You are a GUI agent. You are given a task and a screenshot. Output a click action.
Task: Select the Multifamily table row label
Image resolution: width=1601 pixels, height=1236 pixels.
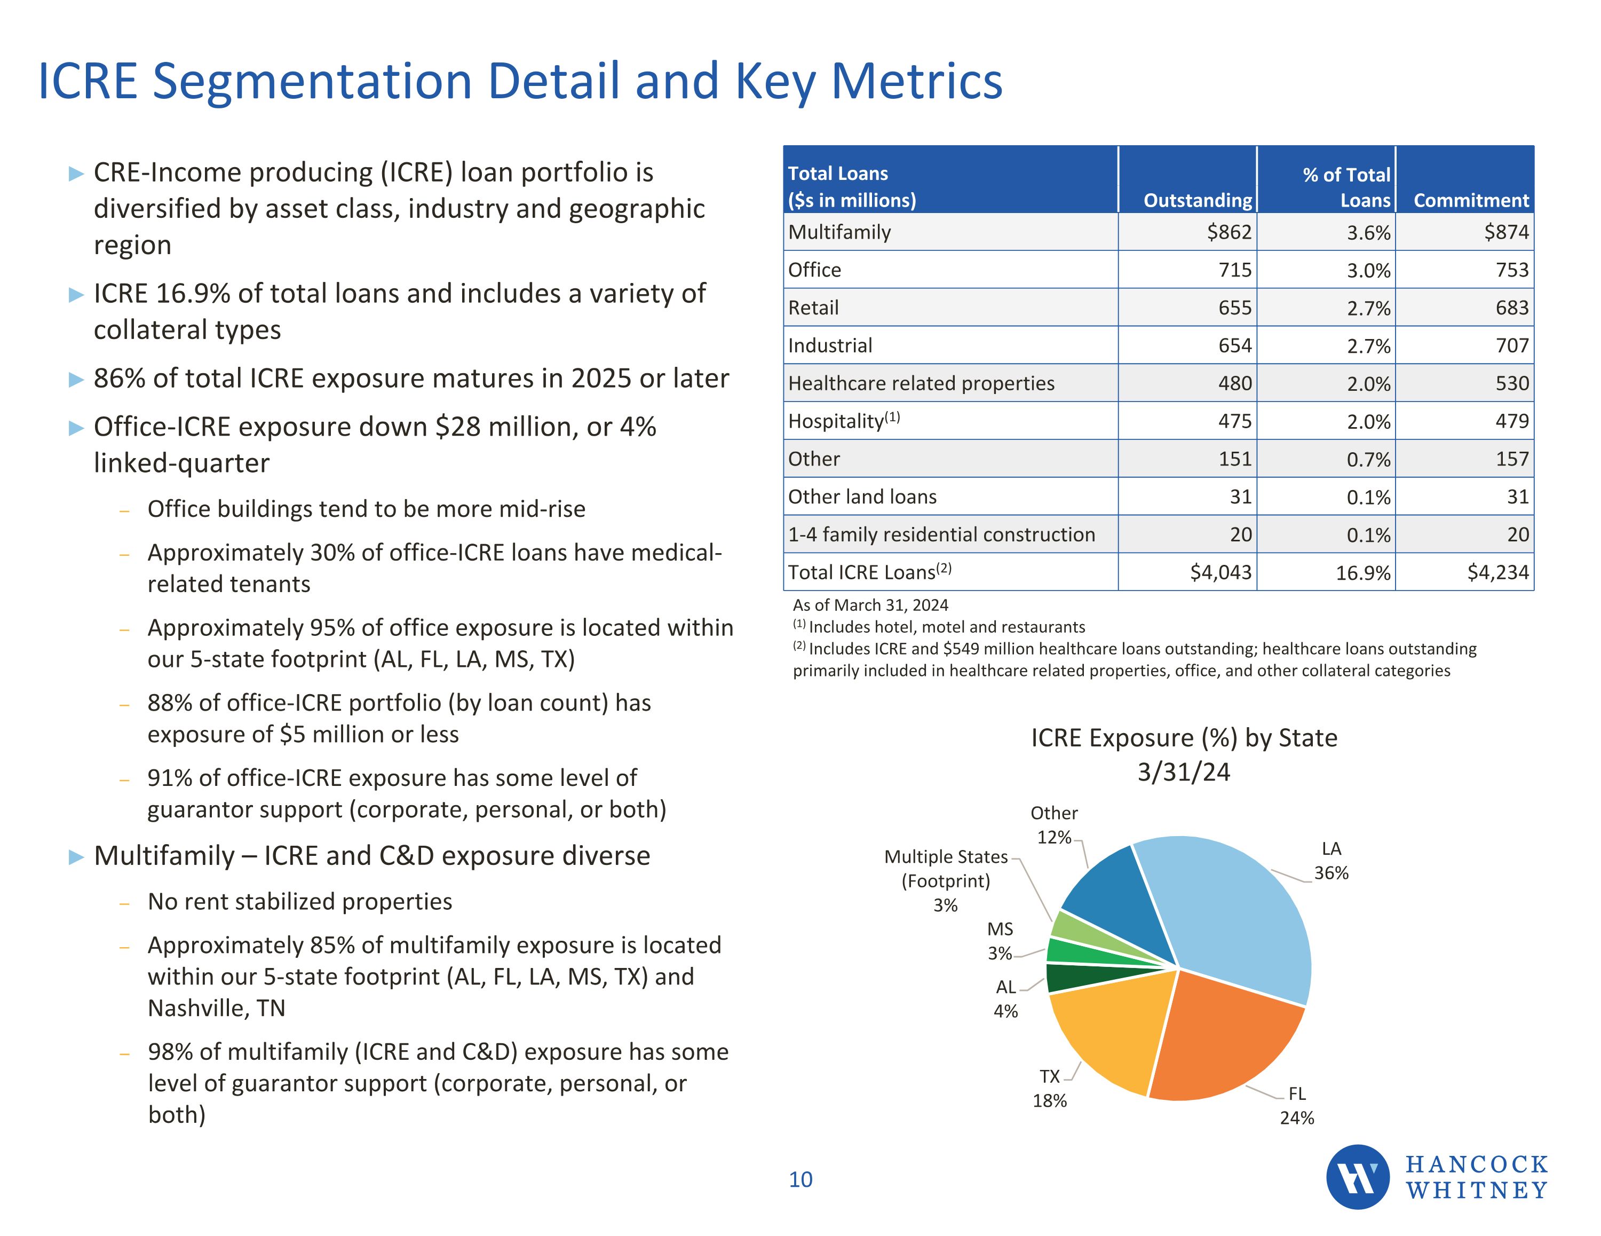(x=839, y=233)
